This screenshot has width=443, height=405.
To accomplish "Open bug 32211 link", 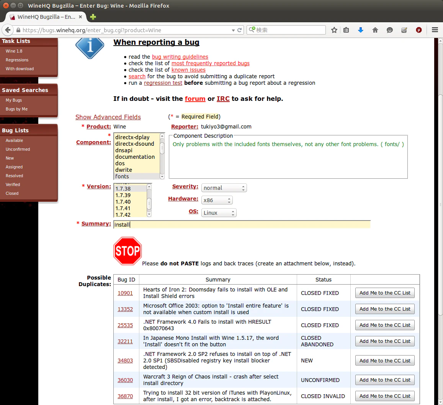I will click(x=125, y=341).
